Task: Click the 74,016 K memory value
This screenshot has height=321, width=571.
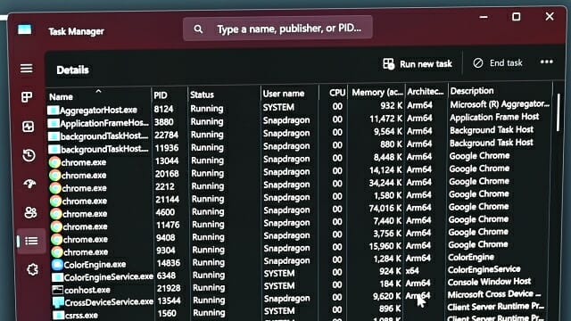Action: 386,208
